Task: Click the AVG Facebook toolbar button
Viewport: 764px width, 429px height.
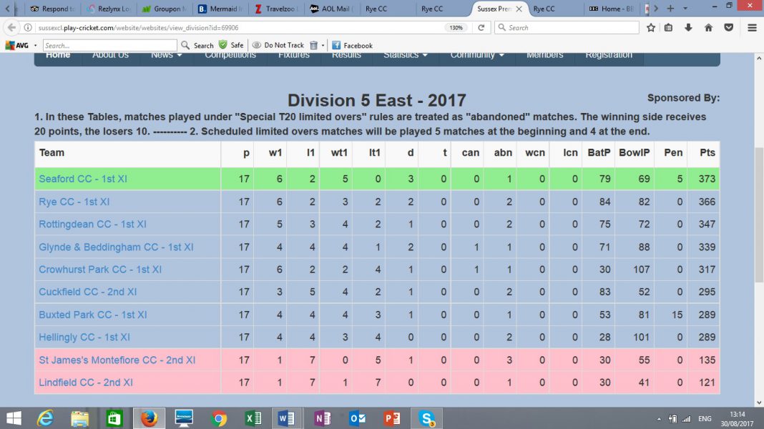Action: (x=352, y=45)
